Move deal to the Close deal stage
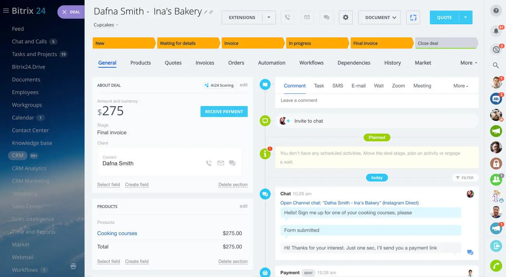Image resolution: width=506 pixels, height=277 pixels. [x=446, y=43]
